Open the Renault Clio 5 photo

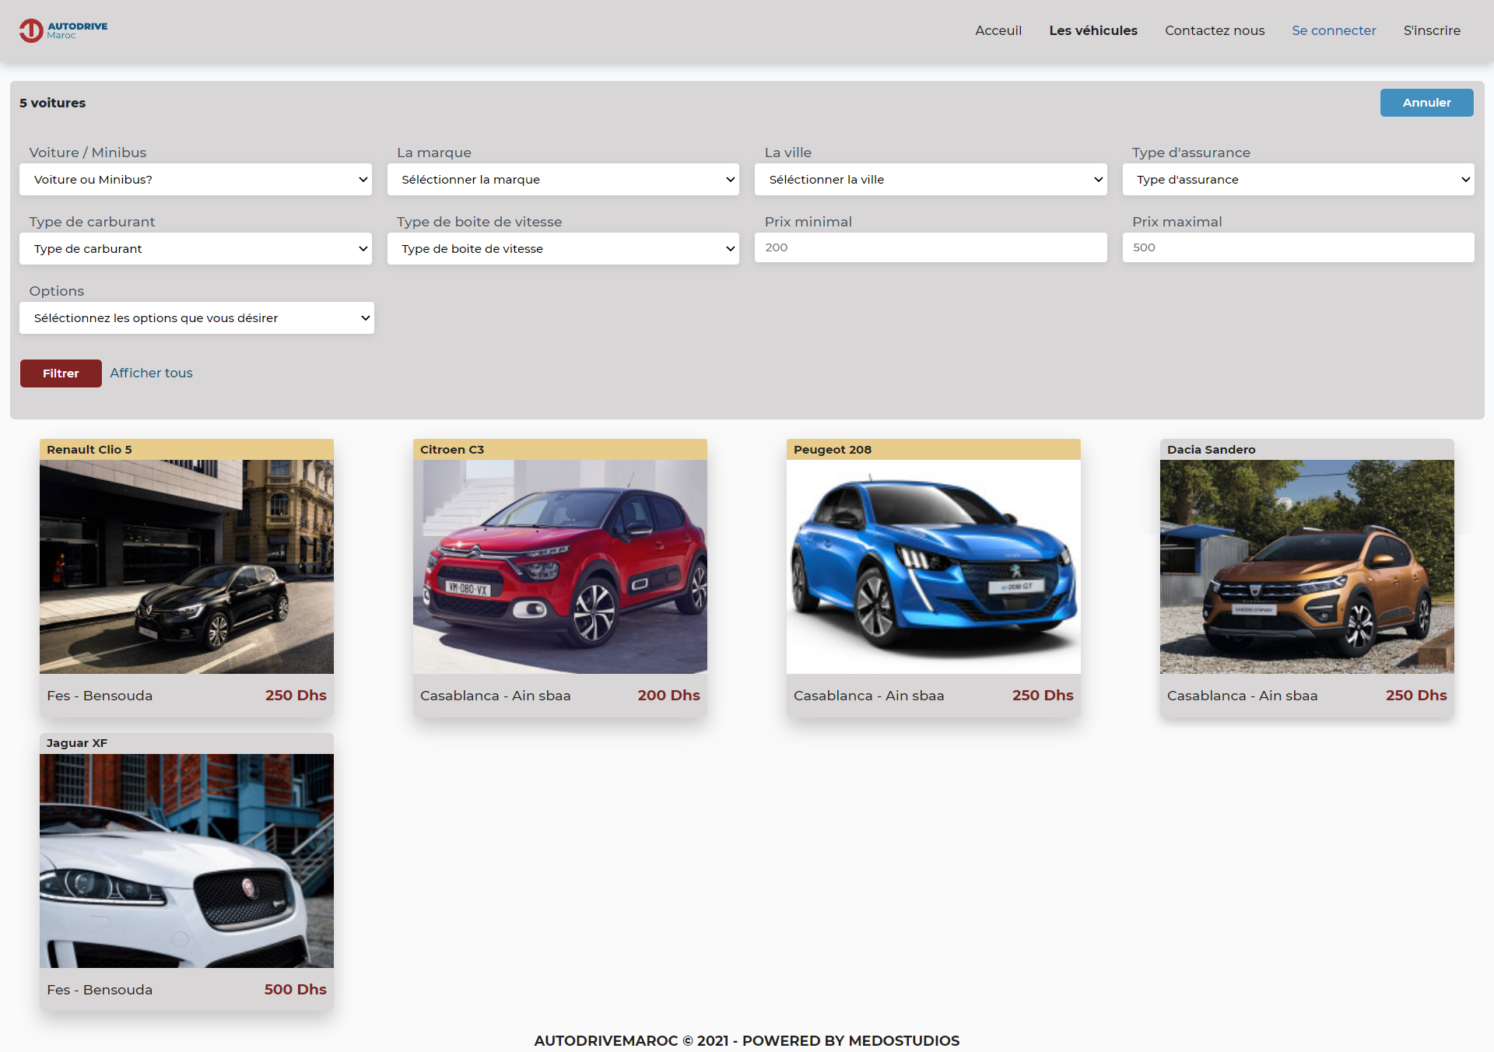pos(187,566)
